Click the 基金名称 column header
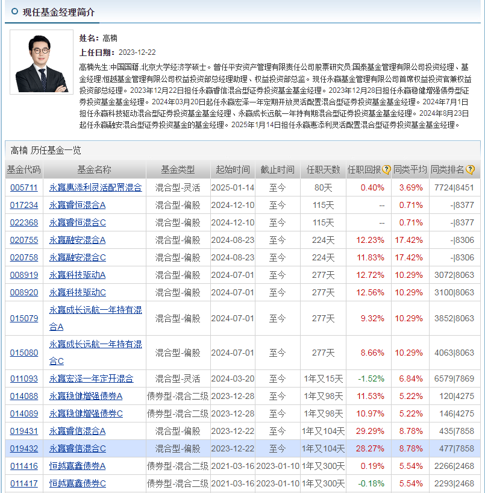The height and width of the screenshot is (493, 485). [x=95, y=170]
